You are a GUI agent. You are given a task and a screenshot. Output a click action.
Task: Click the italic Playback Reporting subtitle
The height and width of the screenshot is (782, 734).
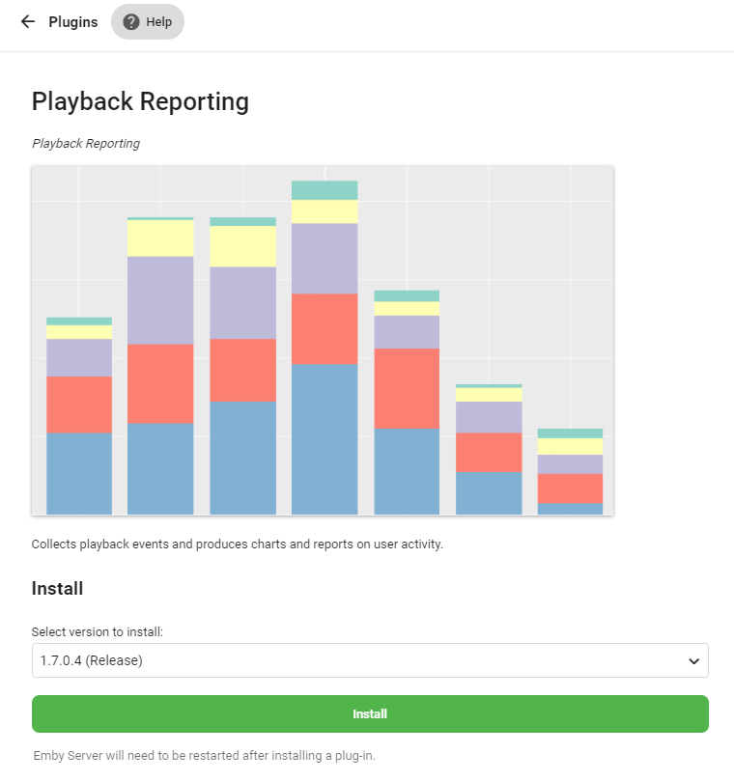pos(86,144)
